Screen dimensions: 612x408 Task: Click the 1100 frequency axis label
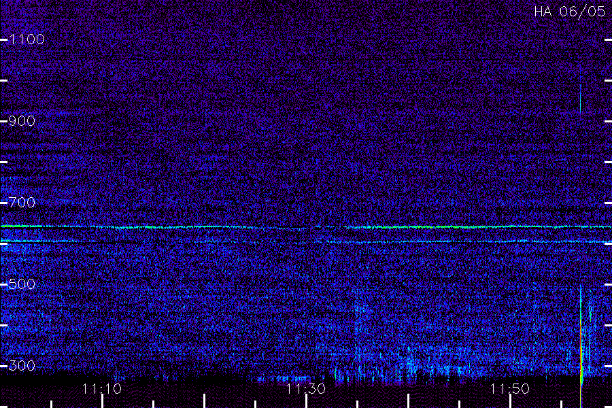coord(27,39)
